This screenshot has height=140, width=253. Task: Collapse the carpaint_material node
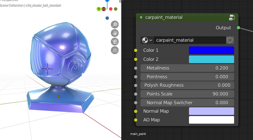(x=141, y=17)
